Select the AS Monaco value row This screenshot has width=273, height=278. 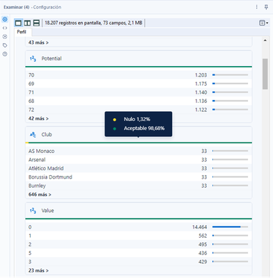[139, 151]
